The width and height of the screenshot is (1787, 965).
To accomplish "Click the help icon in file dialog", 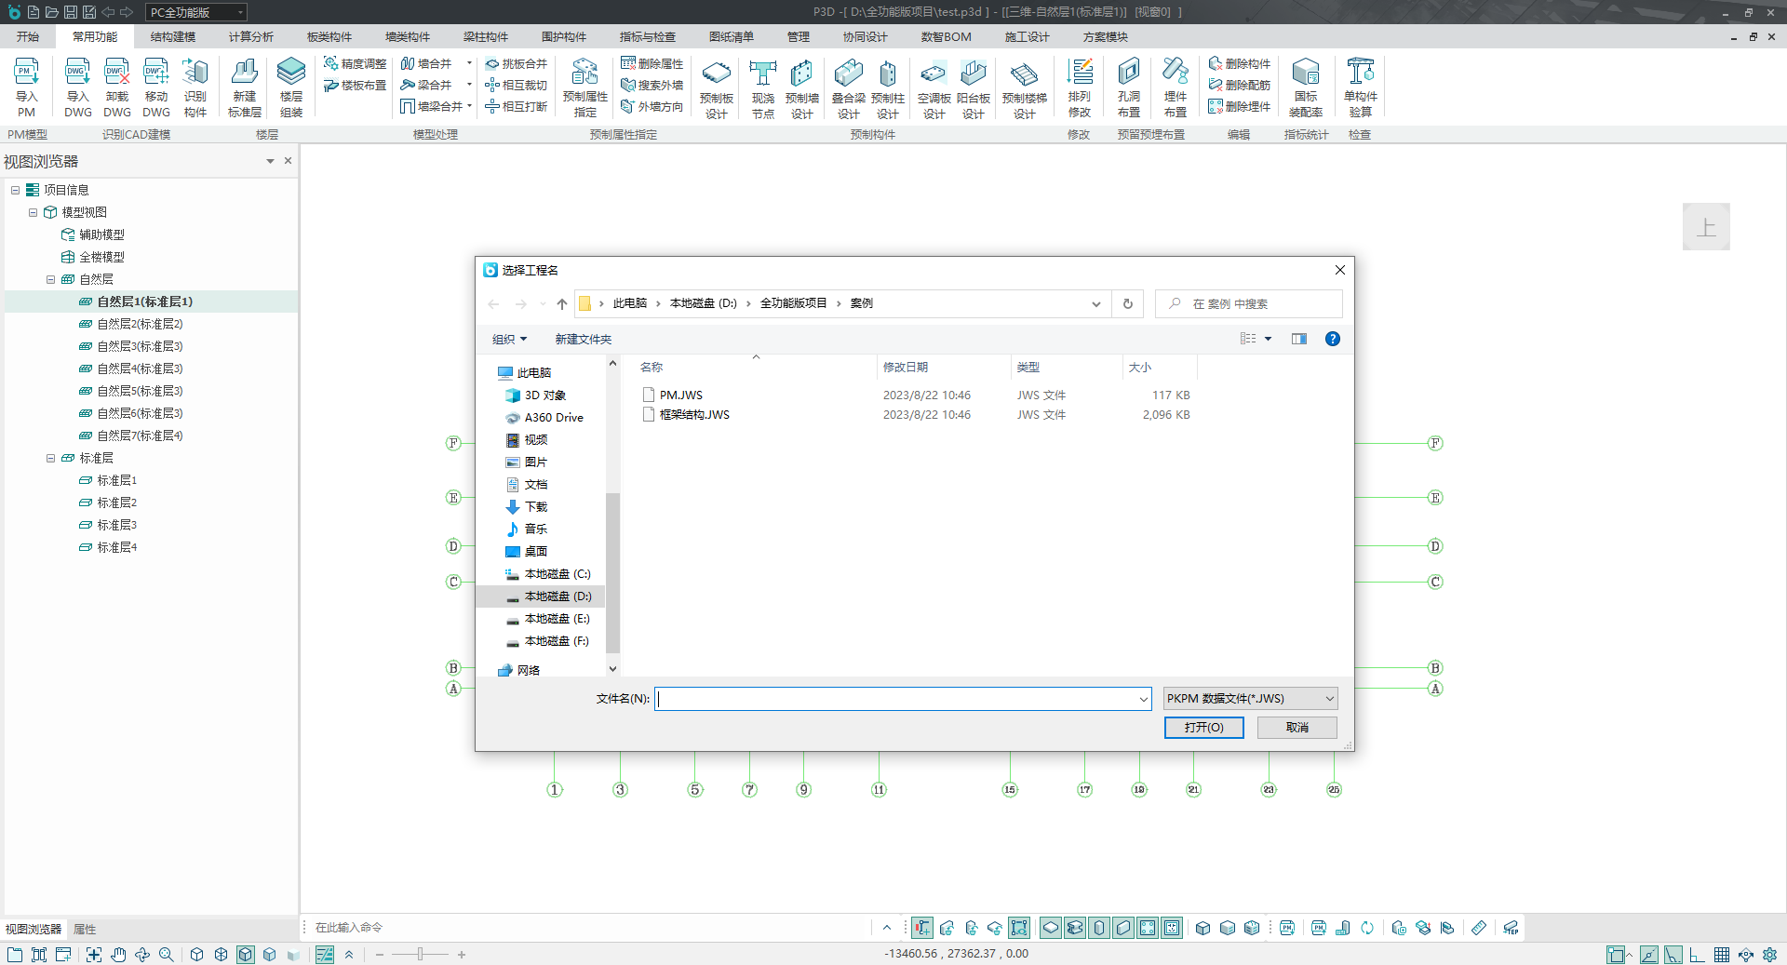I will [1332, 339].
